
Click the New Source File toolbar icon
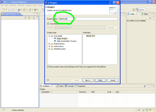(x=30, y=10)
